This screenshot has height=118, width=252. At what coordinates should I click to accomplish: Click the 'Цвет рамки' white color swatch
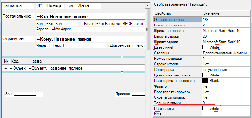[205, 108]
